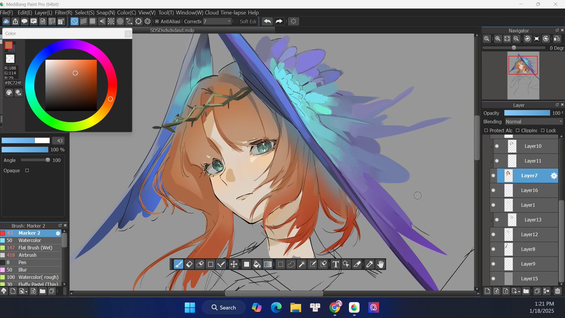Toggle visibility of Layer12

[493, 234]
